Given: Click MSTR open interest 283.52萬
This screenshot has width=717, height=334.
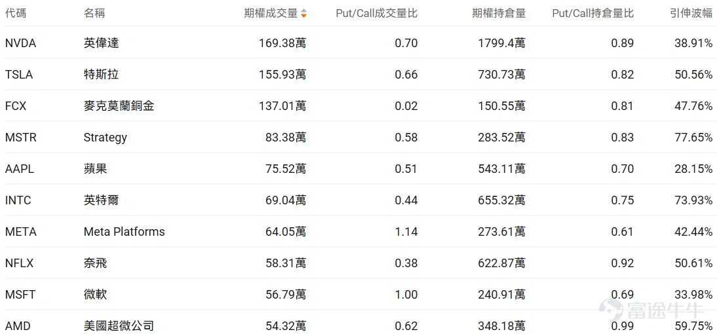Looking at the screenshot, I should coord(502,138).
